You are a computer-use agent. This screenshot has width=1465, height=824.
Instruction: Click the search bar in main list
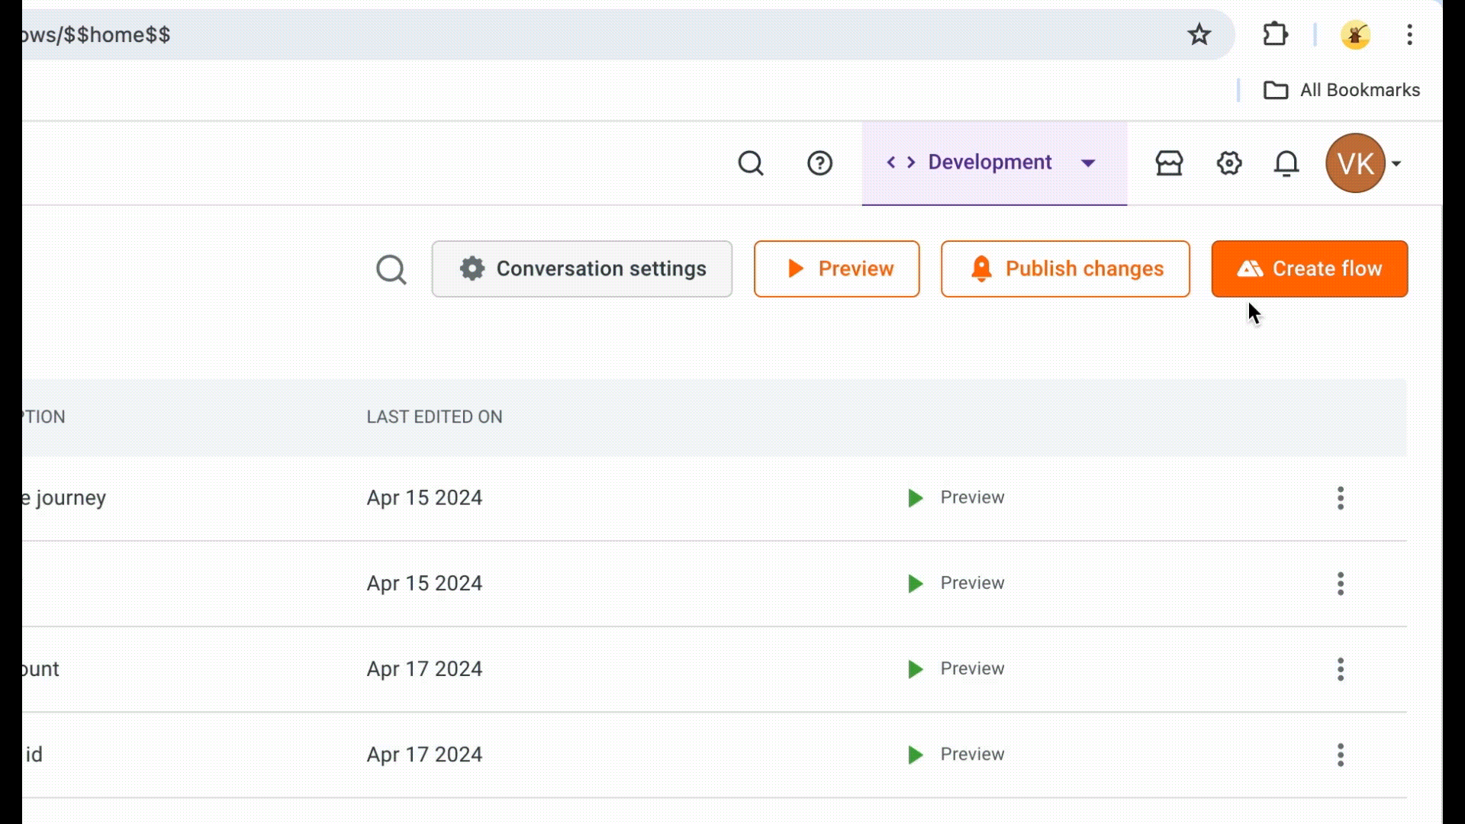point(391,269)
